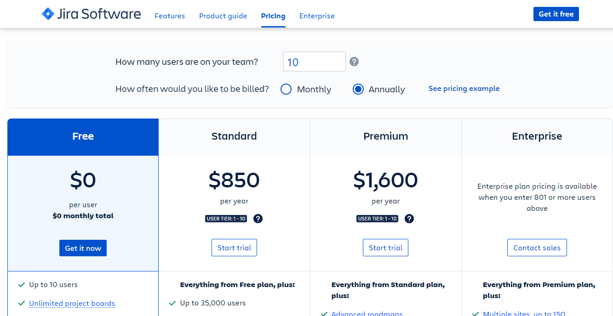Click the Standard user tier help icon

click(258, 219)
